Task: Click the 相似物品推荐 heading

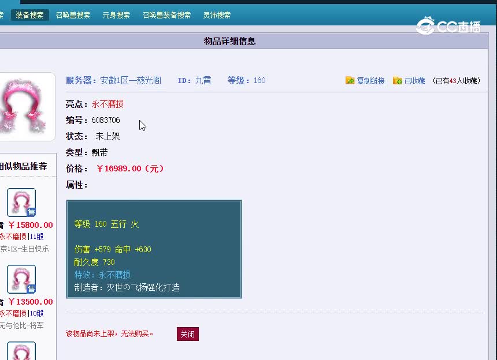Action: [23, 166]
